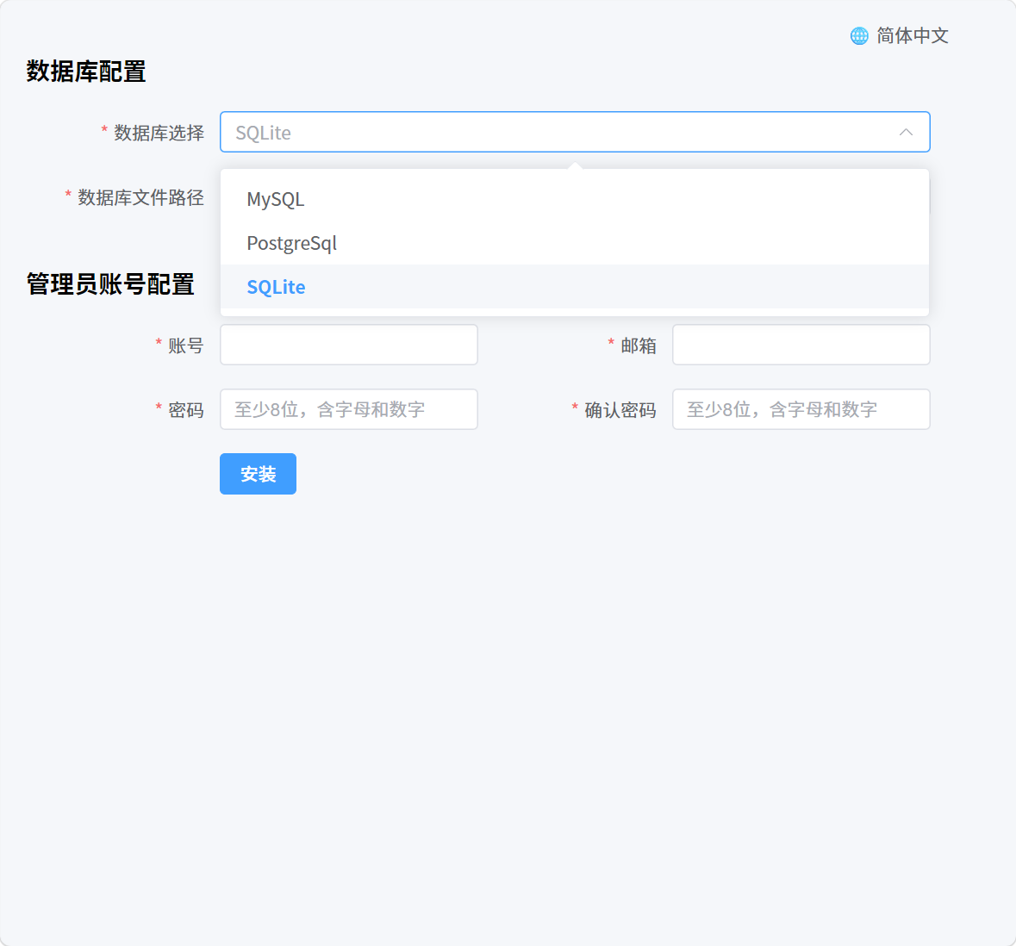
Task: Select the highlighted SQLite option
Action: 575,286
